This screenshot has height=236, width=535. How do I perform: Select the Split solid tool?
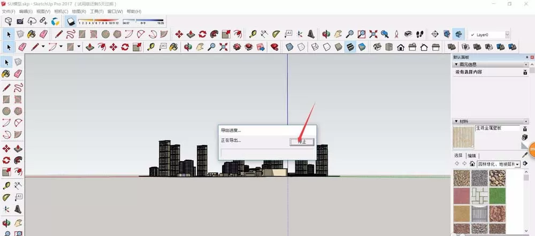[x=512, y=47]
